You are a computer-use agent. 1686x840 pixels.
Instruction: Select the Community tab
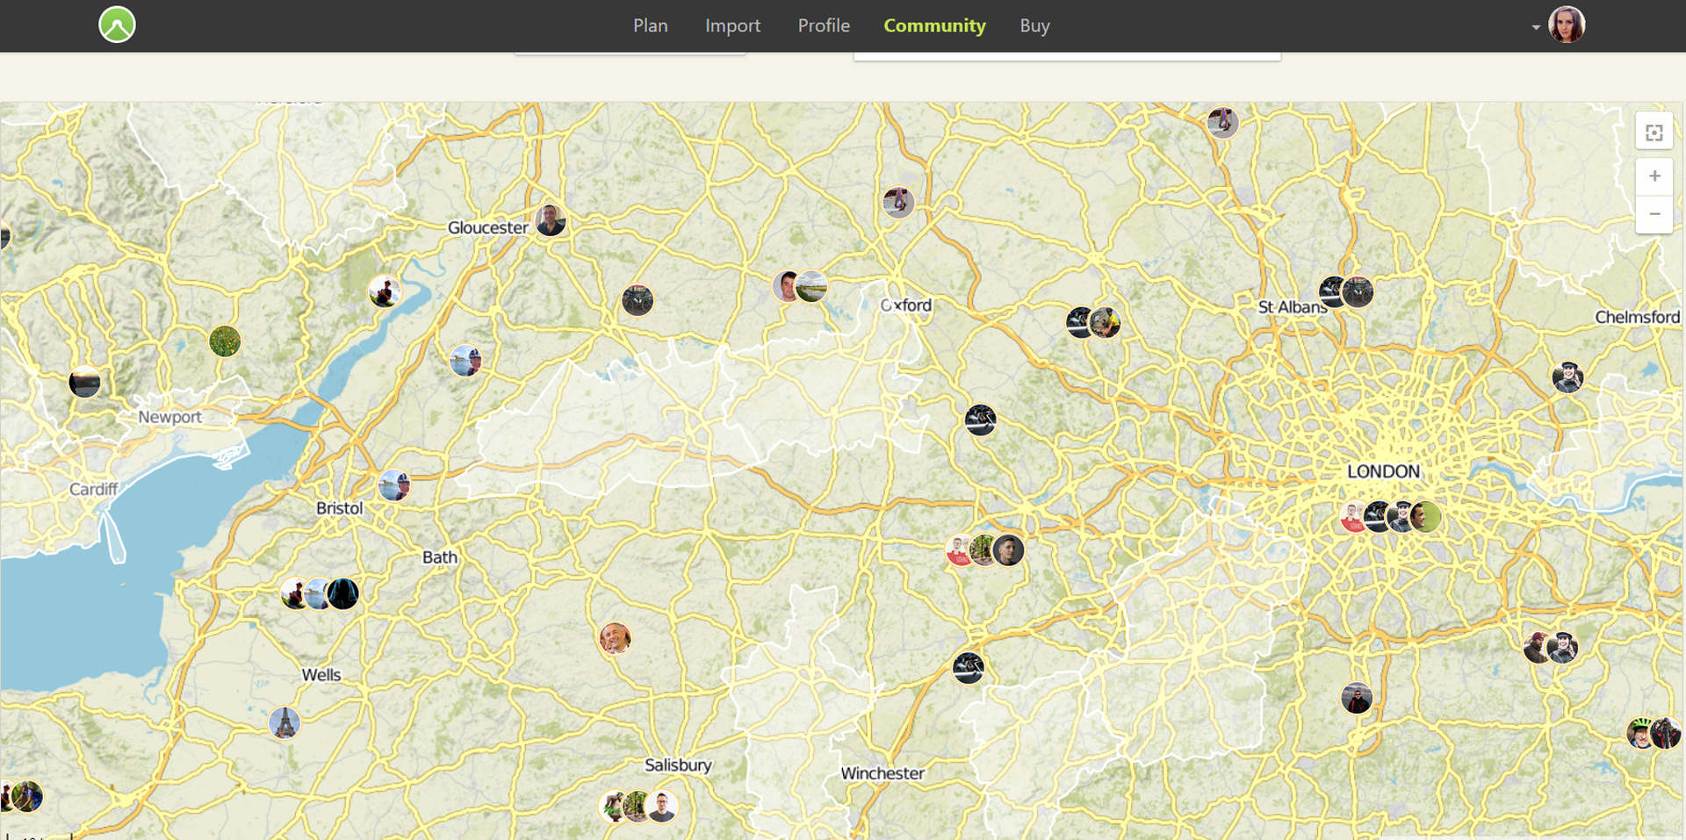pos(934,25)
